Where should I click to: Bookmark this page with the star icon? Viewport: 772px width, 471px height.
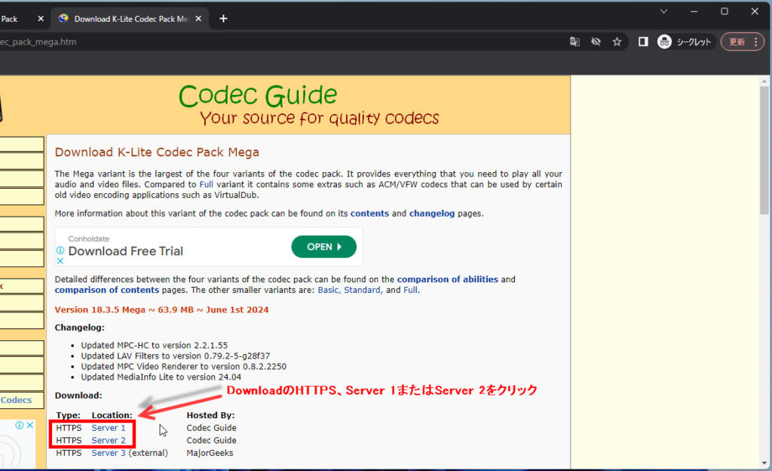coord(617,42)
